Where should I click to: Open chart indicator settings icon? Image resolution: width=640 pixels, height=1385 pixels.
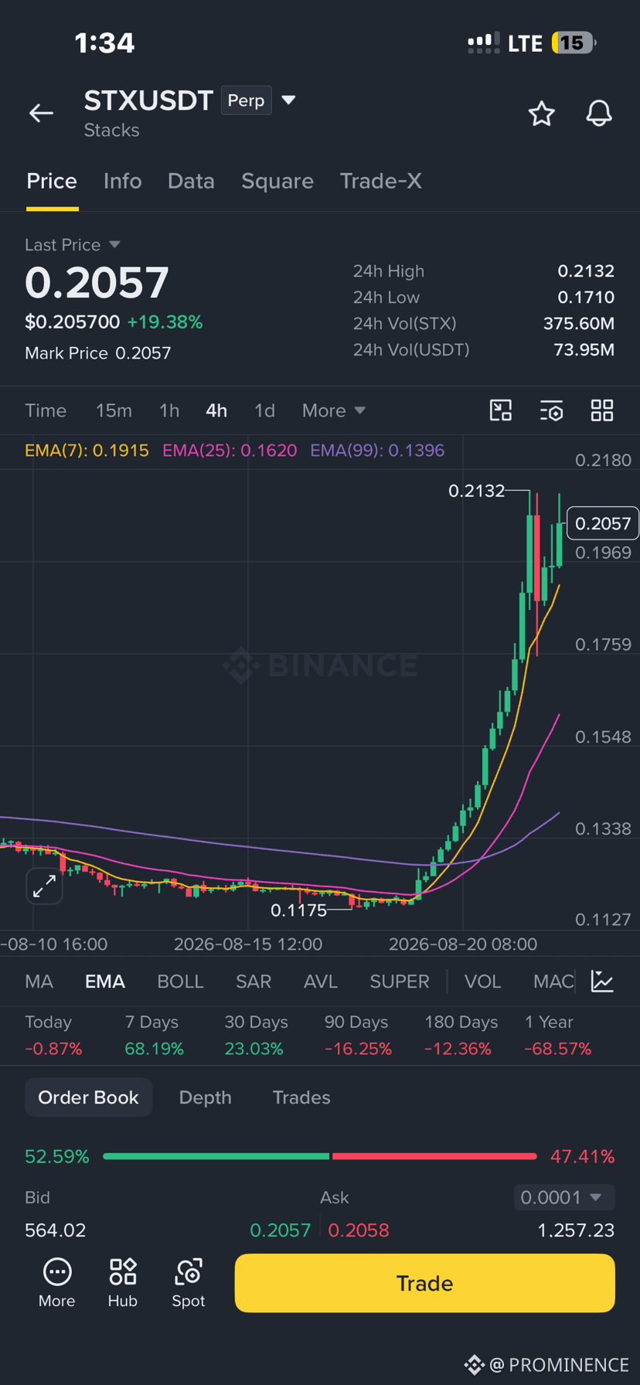[x=551, y=410]
